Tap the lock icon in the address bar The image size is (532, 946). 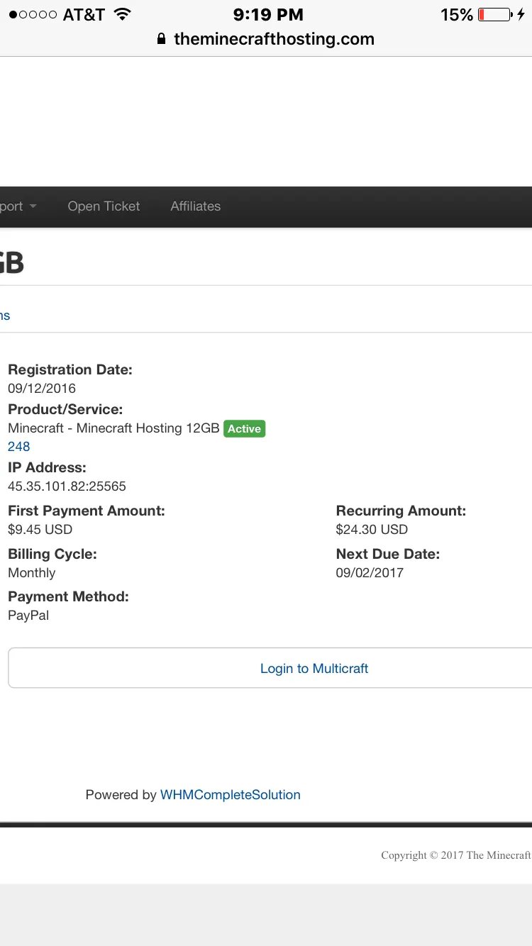[x=162, y=40]
